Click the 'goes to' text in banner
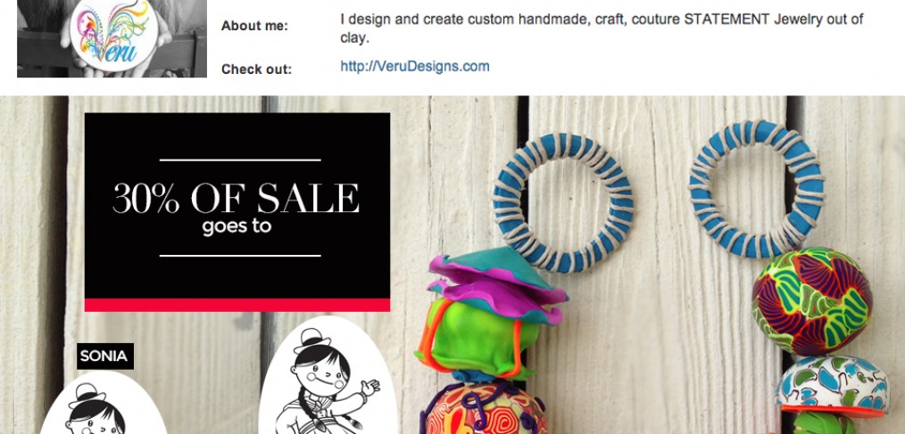905x434 pixels. tap(236, 226)
